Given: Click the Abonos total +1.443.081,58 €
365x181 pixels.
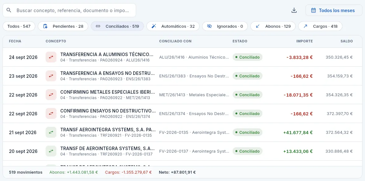Looking at the screenshot, I should (x=73, y=172).
